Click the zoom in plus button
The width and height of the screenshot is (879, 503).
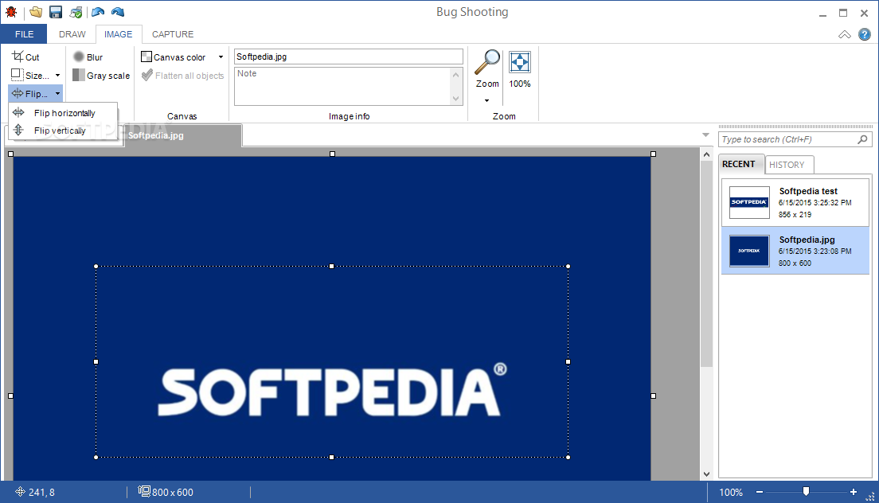tap(854, 492)
